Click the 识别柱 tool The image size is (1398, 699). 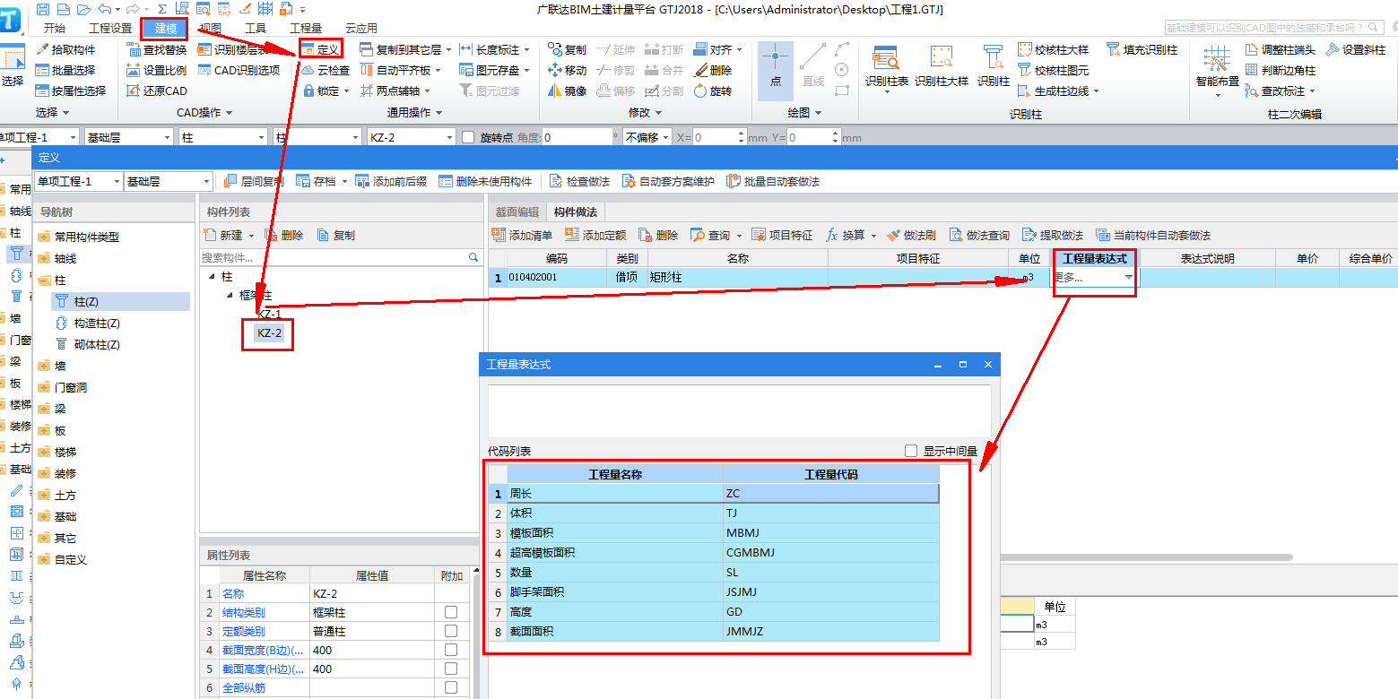[x=993, y=67]
